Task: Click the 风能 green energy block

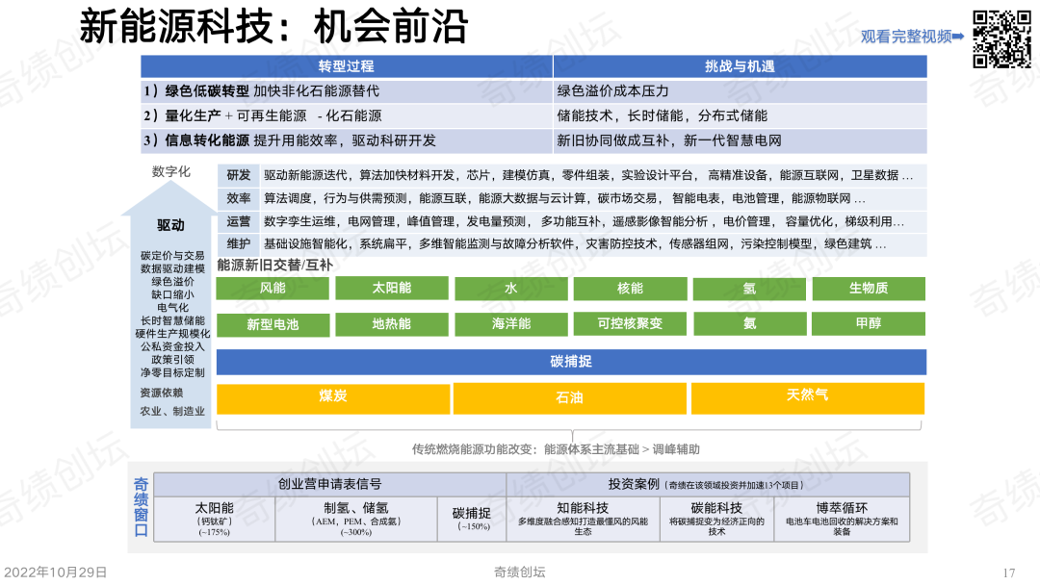Action: (271, 288)
